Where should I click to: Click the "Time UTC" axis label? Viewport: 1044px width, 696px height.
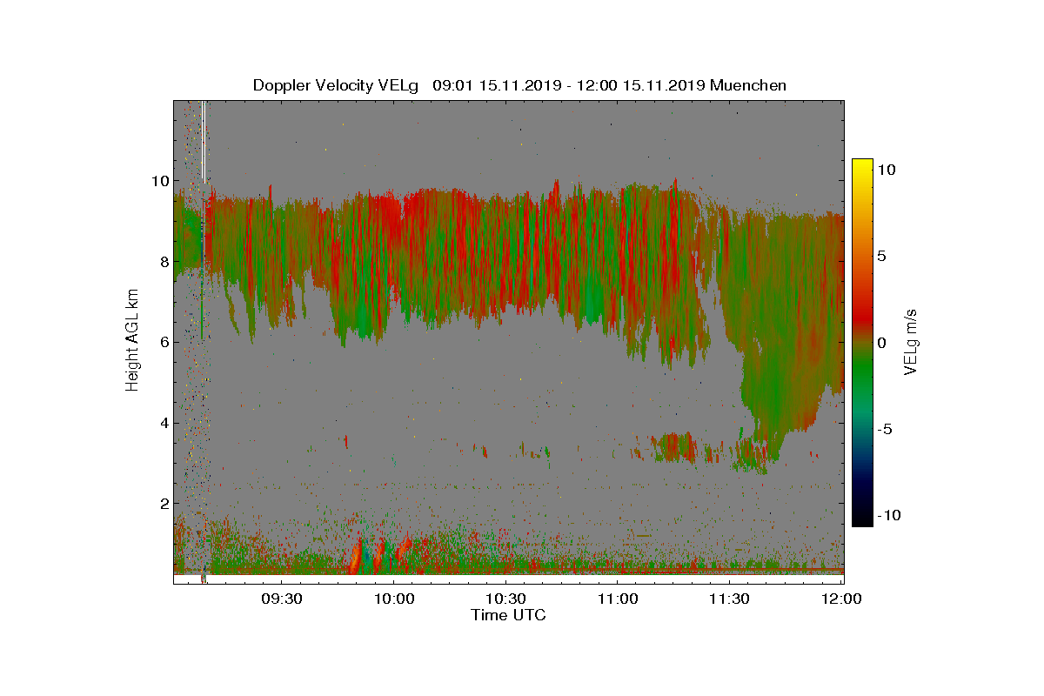[x=508, y=615]
